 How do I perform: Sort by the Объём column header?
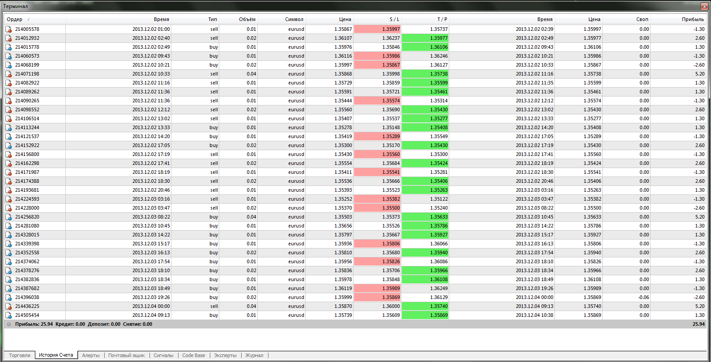coord(239,19)
